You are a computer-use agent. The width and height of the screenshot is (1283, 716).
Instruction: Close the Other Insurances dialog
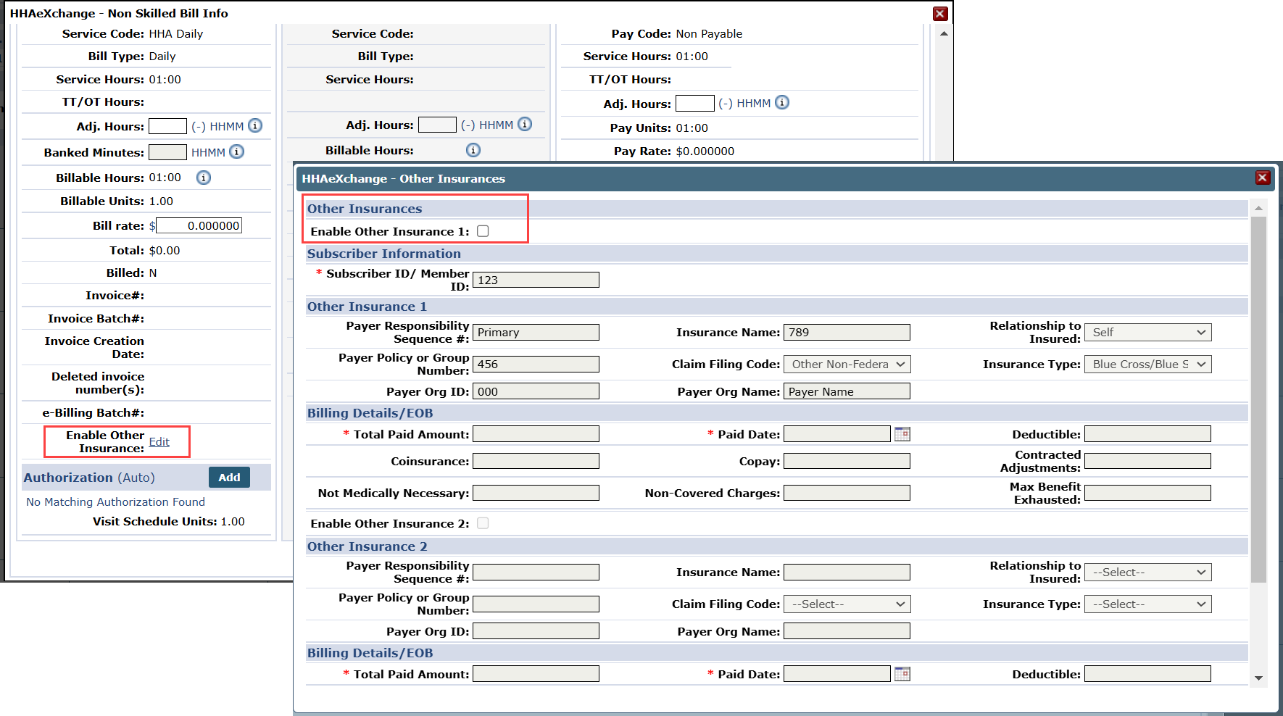pos(1263,178)
